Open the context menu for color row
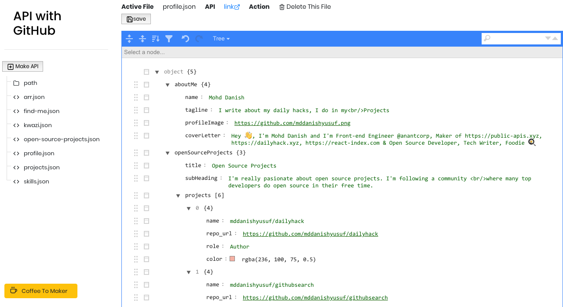Image resolution: width=563 pixels, height=307 pixels. click(146, 259)
